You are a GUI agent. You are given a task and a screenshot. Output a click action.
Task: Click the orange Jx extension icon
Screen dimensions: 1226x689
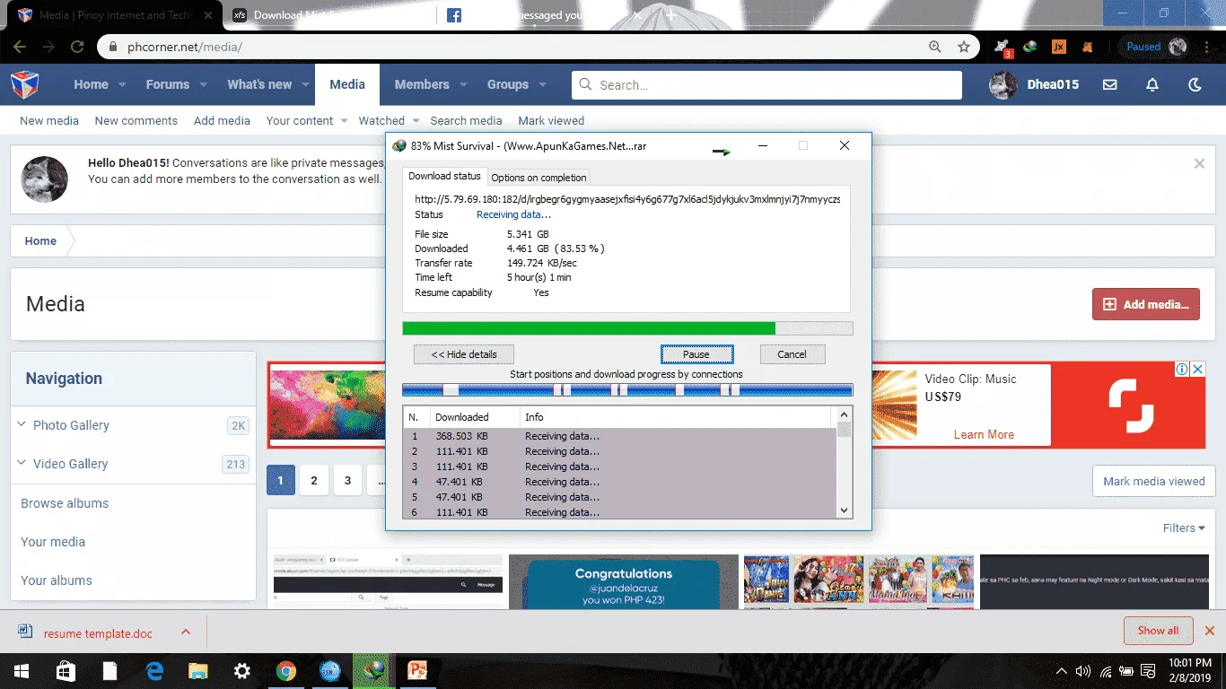[1059, 47]
